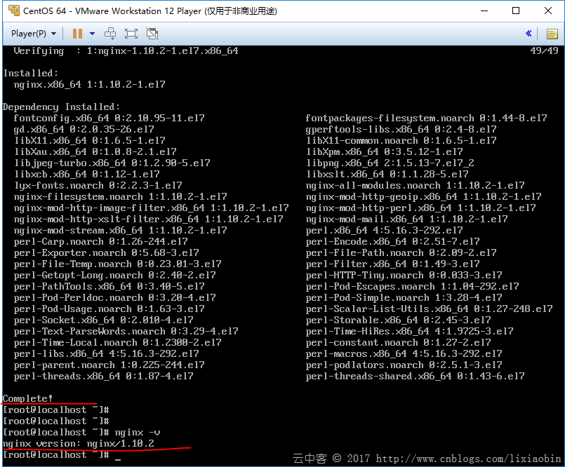Image resolution: width=565 pixels, height=467 pixels.
Task: Click 'perl-Carp.noarch 0:1.26-244.el7' entry
Action: [100, 241]
